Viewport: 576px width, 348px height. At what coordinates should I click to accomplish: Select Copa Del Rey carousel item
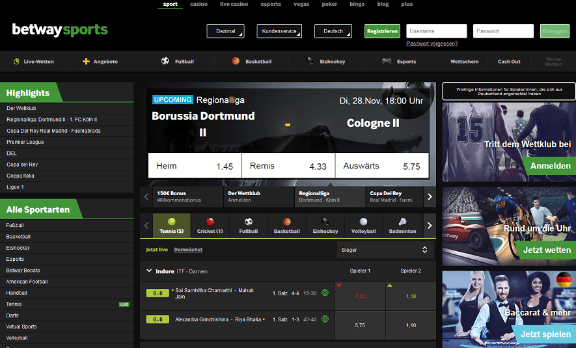(x=394, y=196)
